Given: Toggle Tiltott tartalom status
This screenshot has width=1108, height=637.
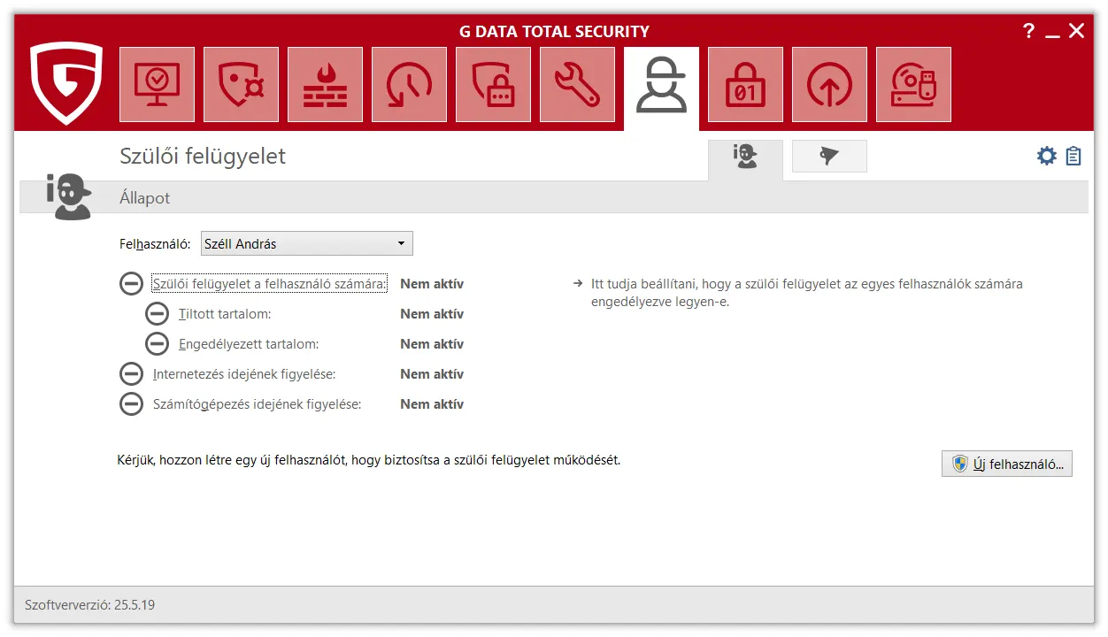Looking at the screenshot, I should tap(157, 314).
